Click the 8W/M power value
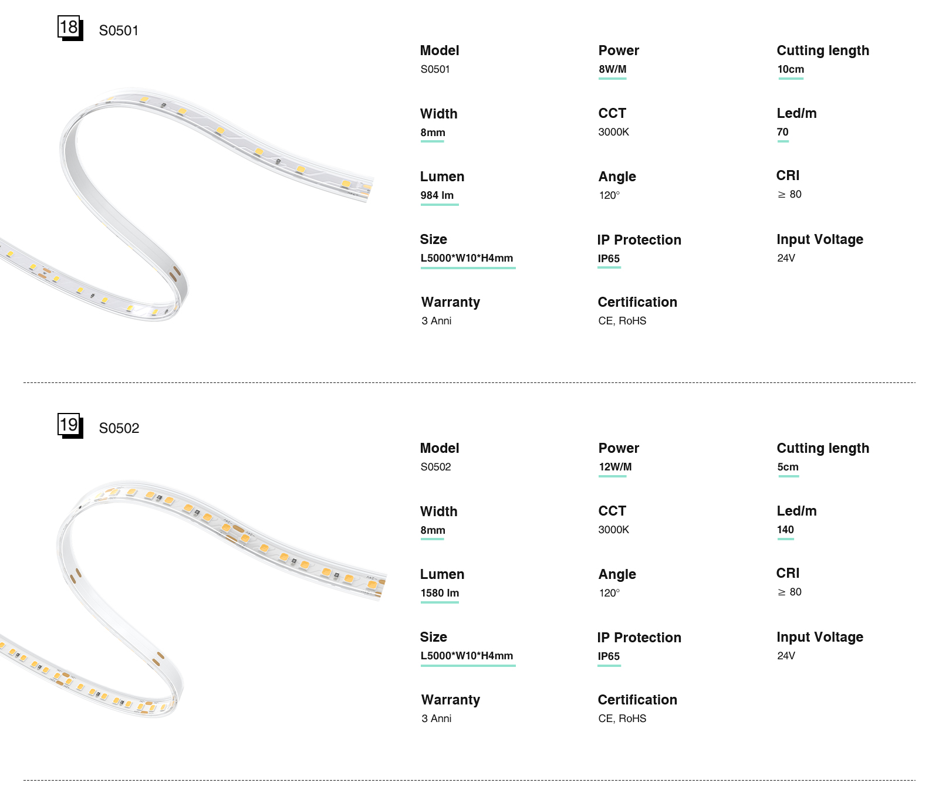939x786 pixels. (x=612, y=69)
